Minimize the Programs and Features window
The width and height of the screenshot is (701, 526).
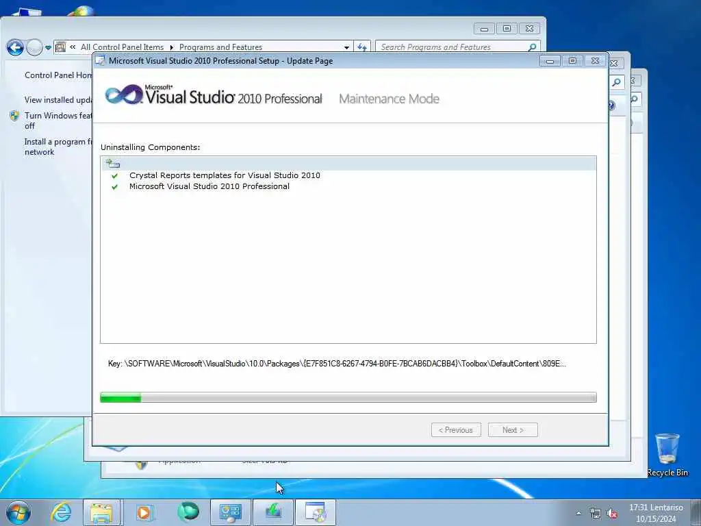pyautogui.click(x=484, y=29)
